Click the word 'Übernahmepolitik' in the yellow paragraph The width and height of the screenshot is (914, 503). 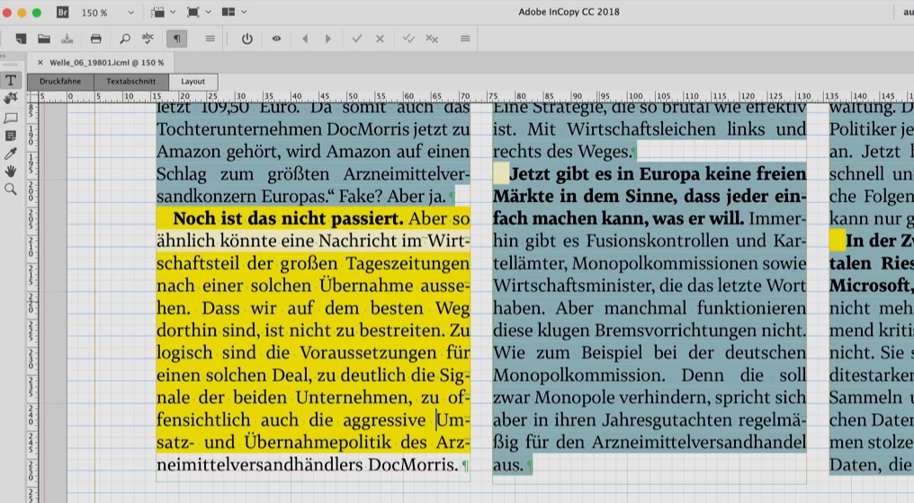pos(318,443)
